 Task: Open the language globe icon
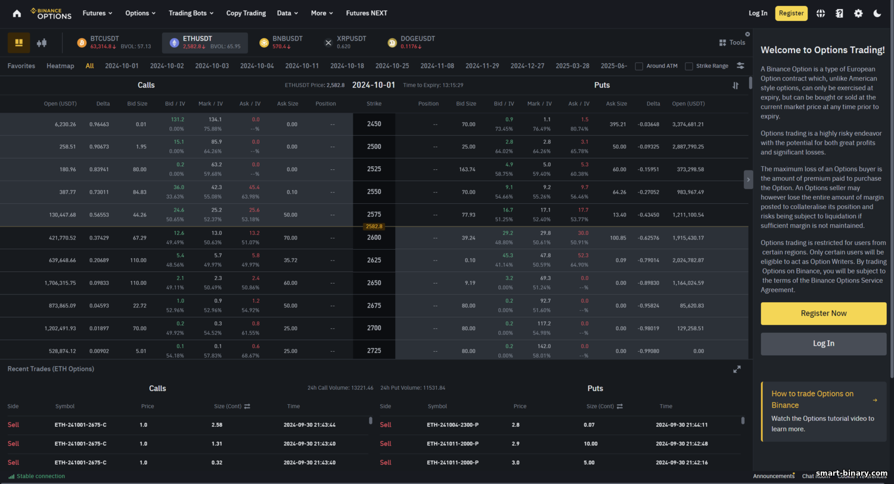tap(821, 13)
